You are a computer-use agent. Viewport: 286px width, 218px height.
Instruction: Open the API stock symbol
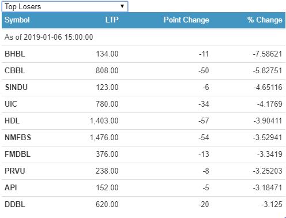[x=11, y=187]
